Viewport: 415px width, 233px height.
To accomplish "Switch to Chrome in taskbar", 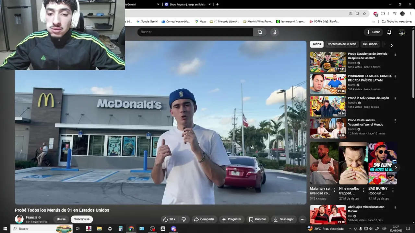I will point(131,229).
